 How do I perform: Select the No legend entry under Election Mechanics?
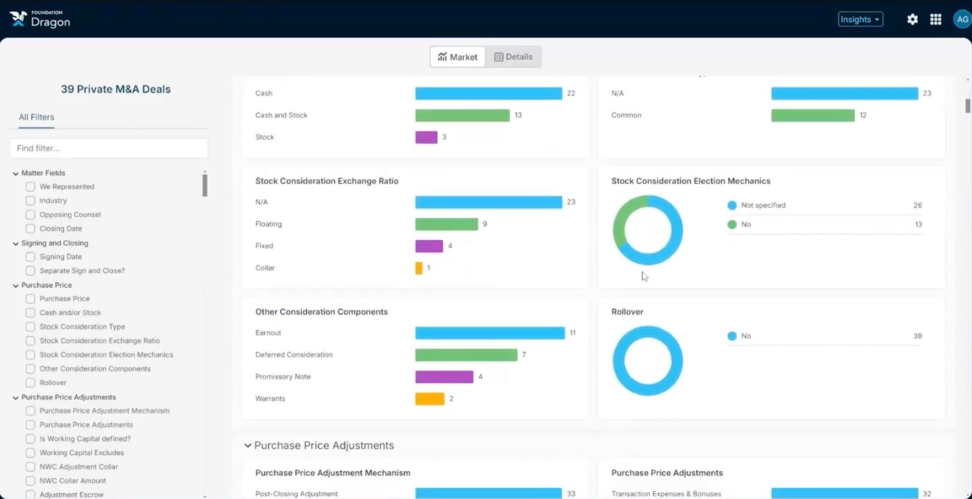point(824,224)
